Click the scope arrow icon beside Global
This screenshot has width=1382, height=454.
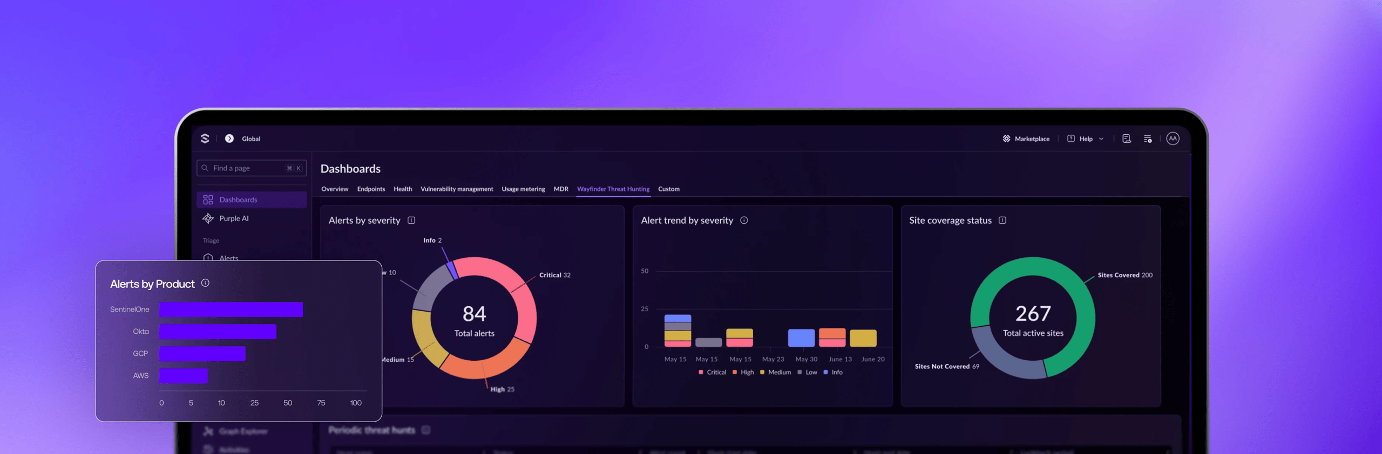(229, 139)
